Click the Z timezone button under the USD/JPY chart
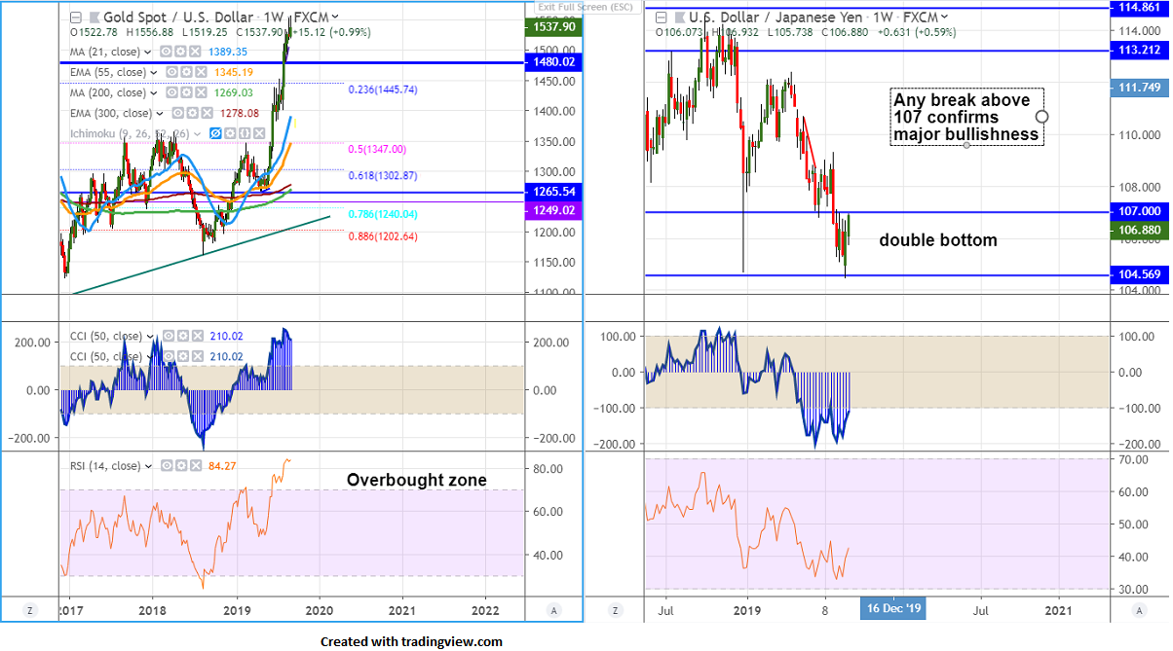Screen dimensions: 1173x651 coord(615,610)
